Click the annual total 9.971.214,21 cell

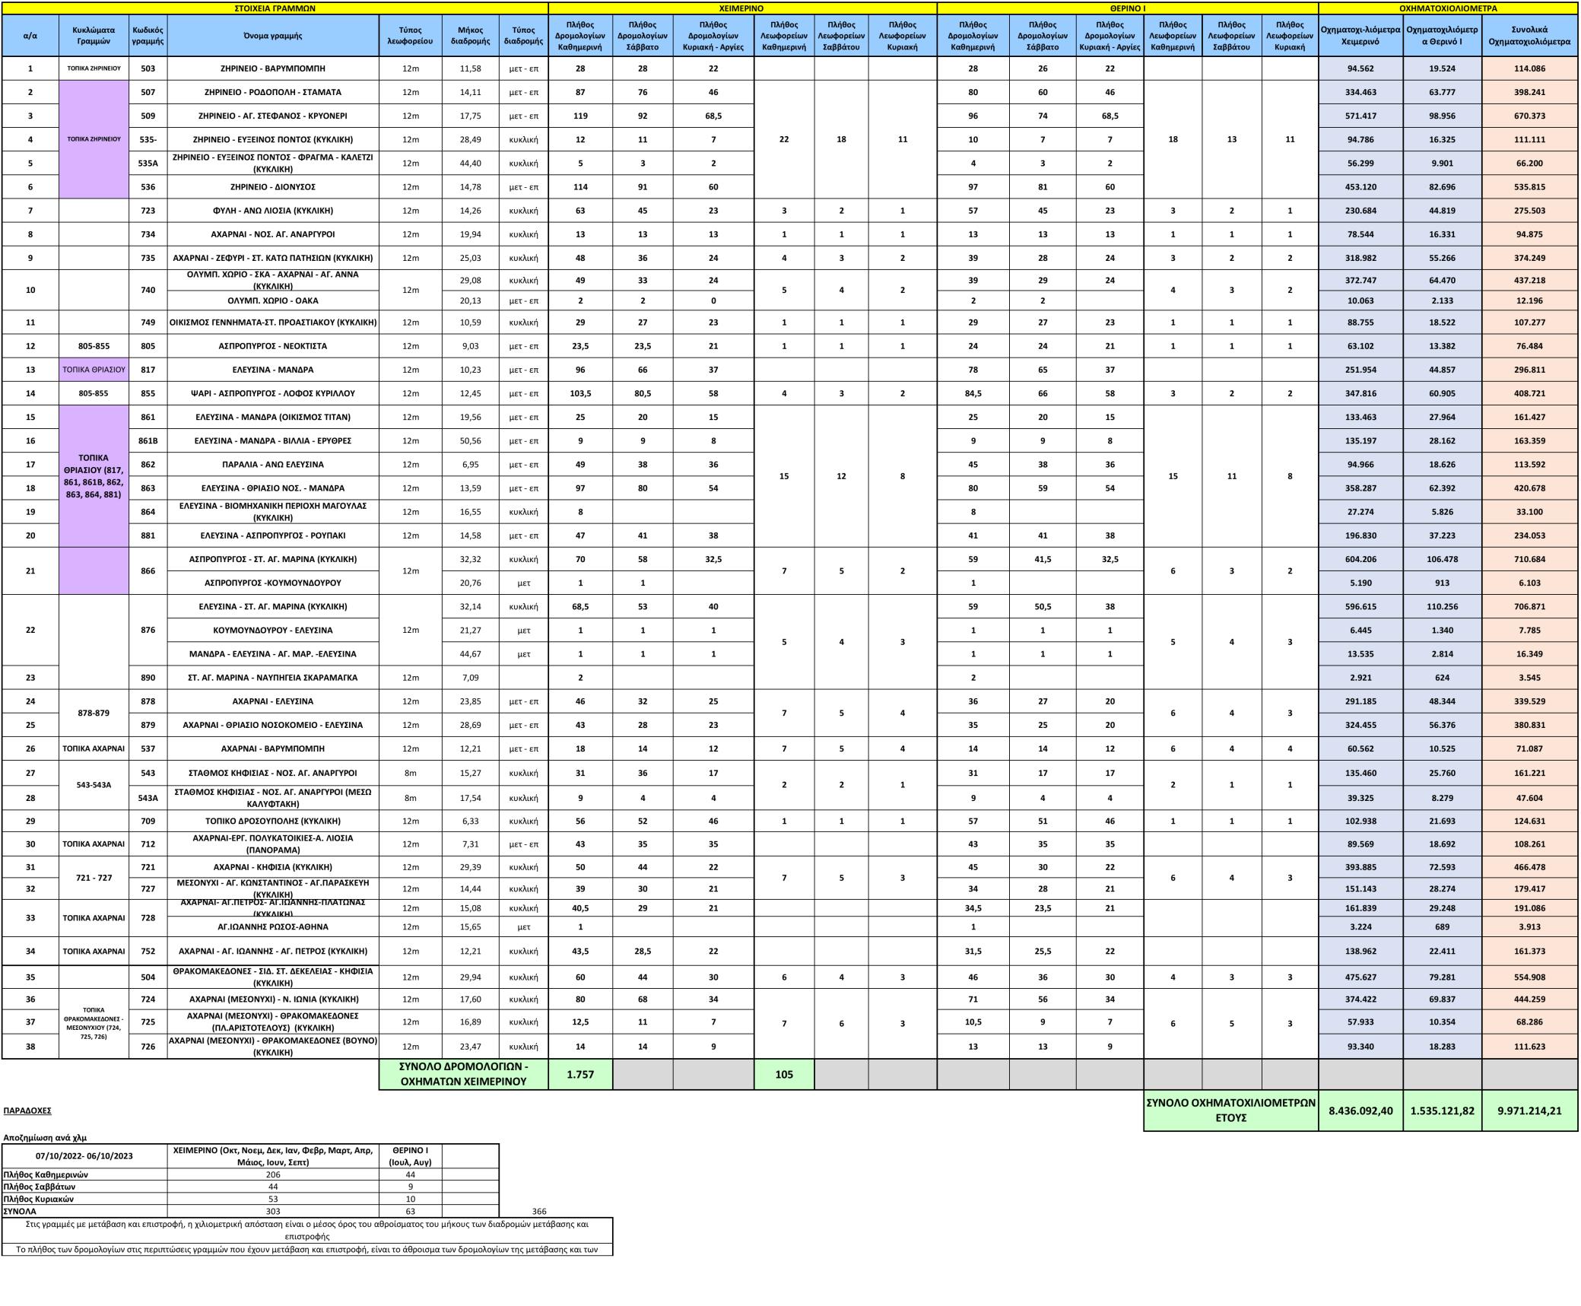1529,1111
